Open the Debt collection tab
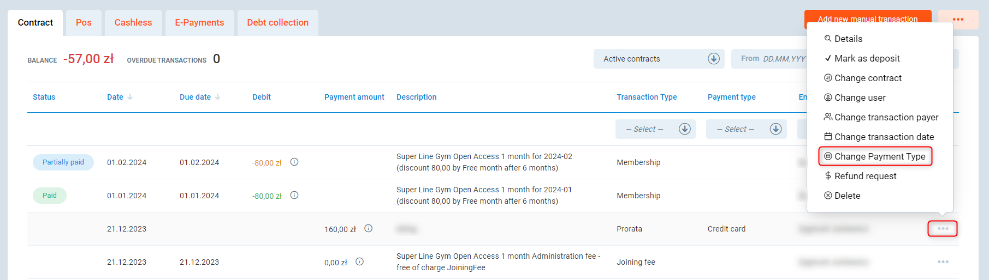Viewport: 989px width, 280px height. (277, 23)
